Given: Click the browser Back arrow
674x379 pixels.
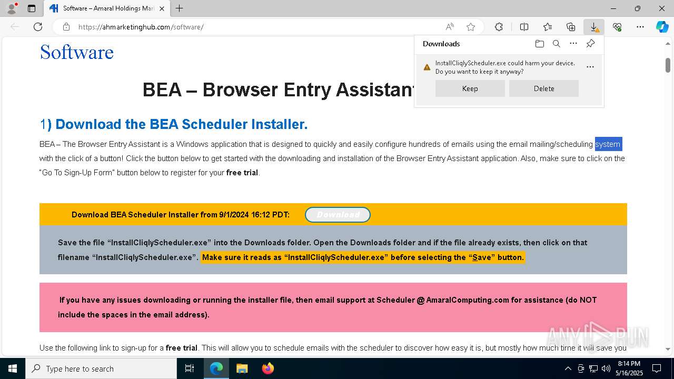Looking at the screenshot, I should [15, 27].
